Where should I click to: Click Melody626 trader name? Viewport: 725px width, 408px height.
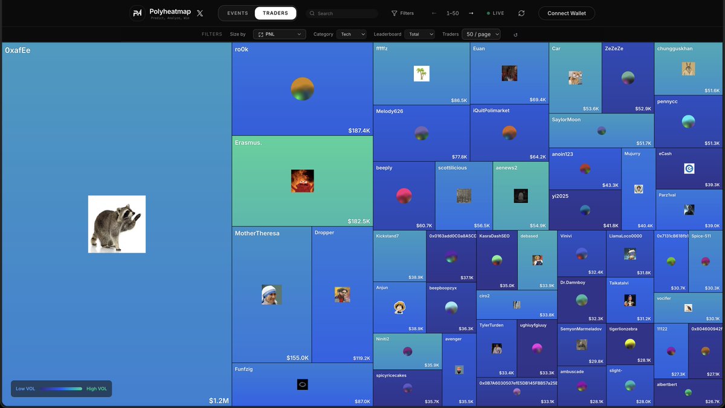click(x=390, y=111)
